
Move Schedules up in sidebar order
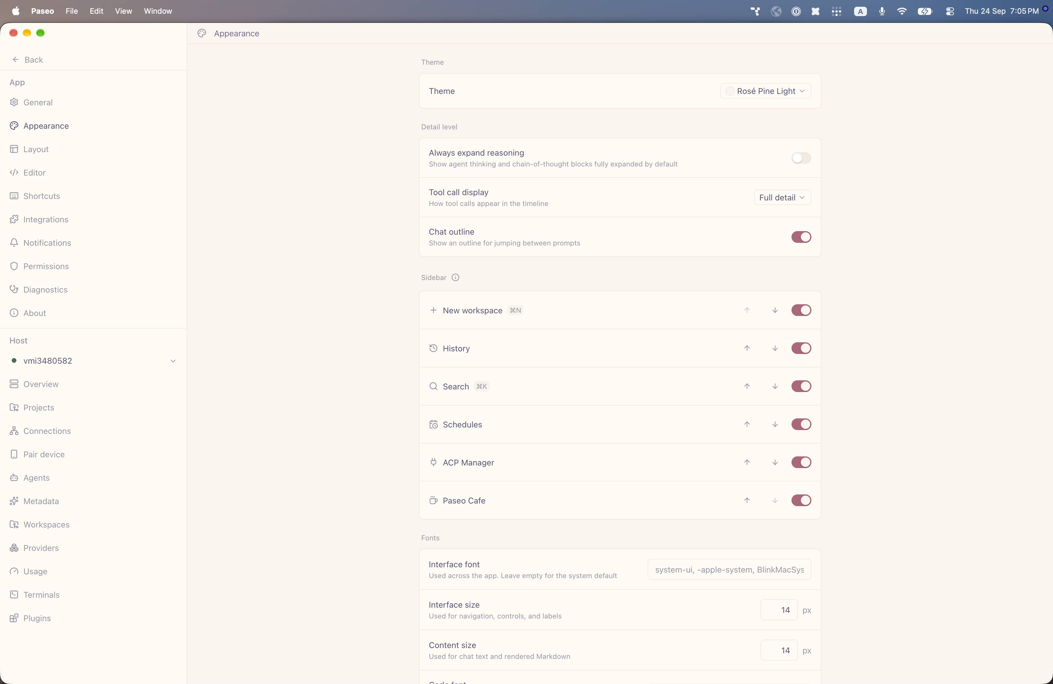coord(747,424)
